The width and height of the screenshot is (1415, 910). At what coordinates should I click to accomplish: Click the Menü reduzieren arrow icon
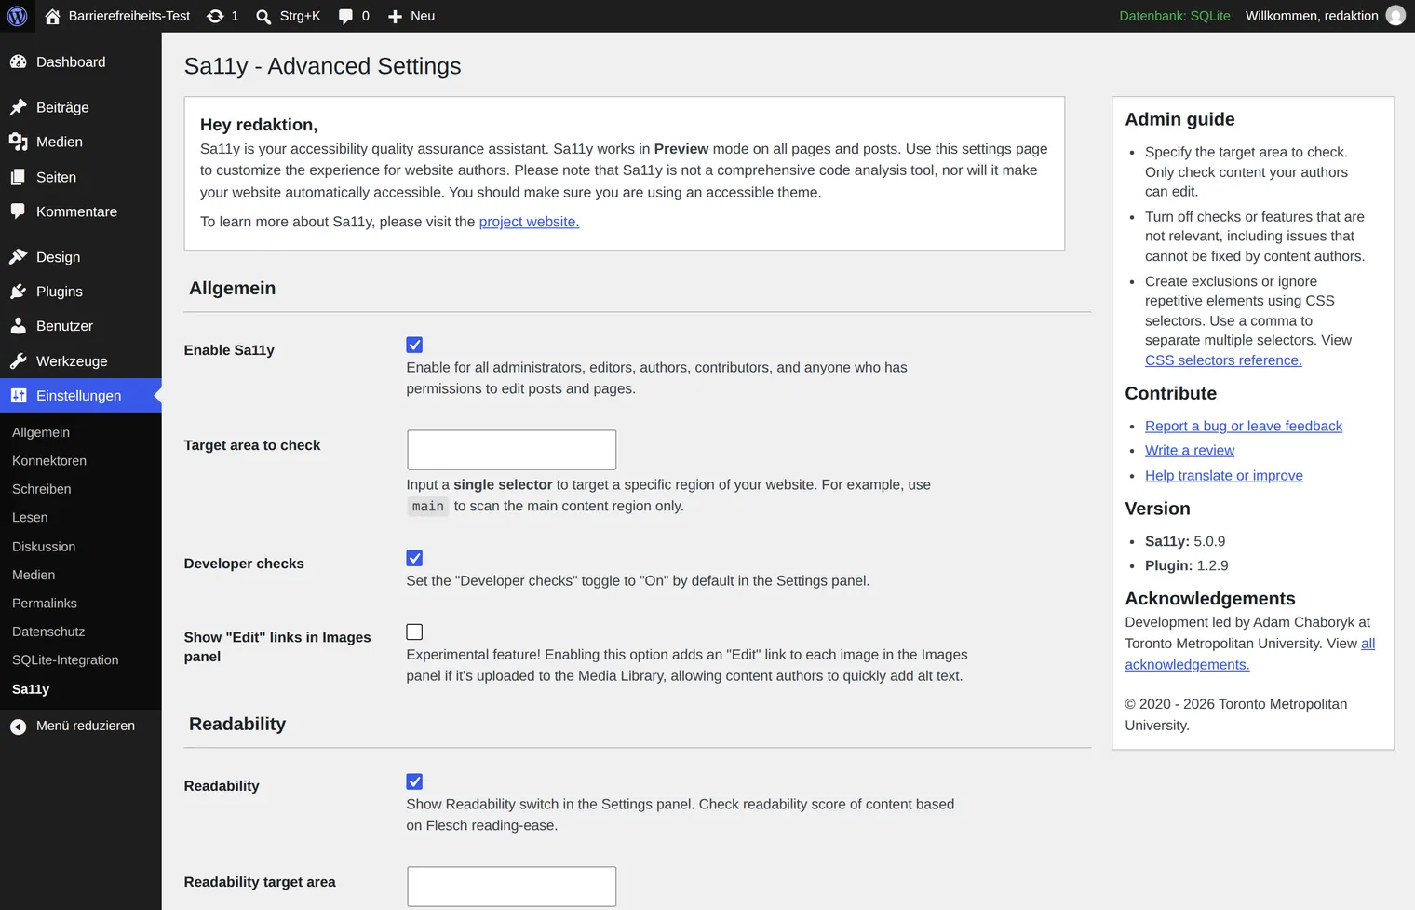pos(18,727)
